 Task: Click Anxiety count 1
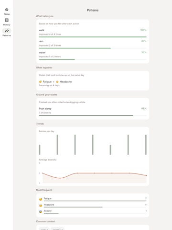146,211
